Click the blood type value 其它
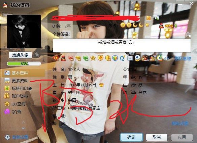Screen dimensions: 197x143 click(142, 93)
